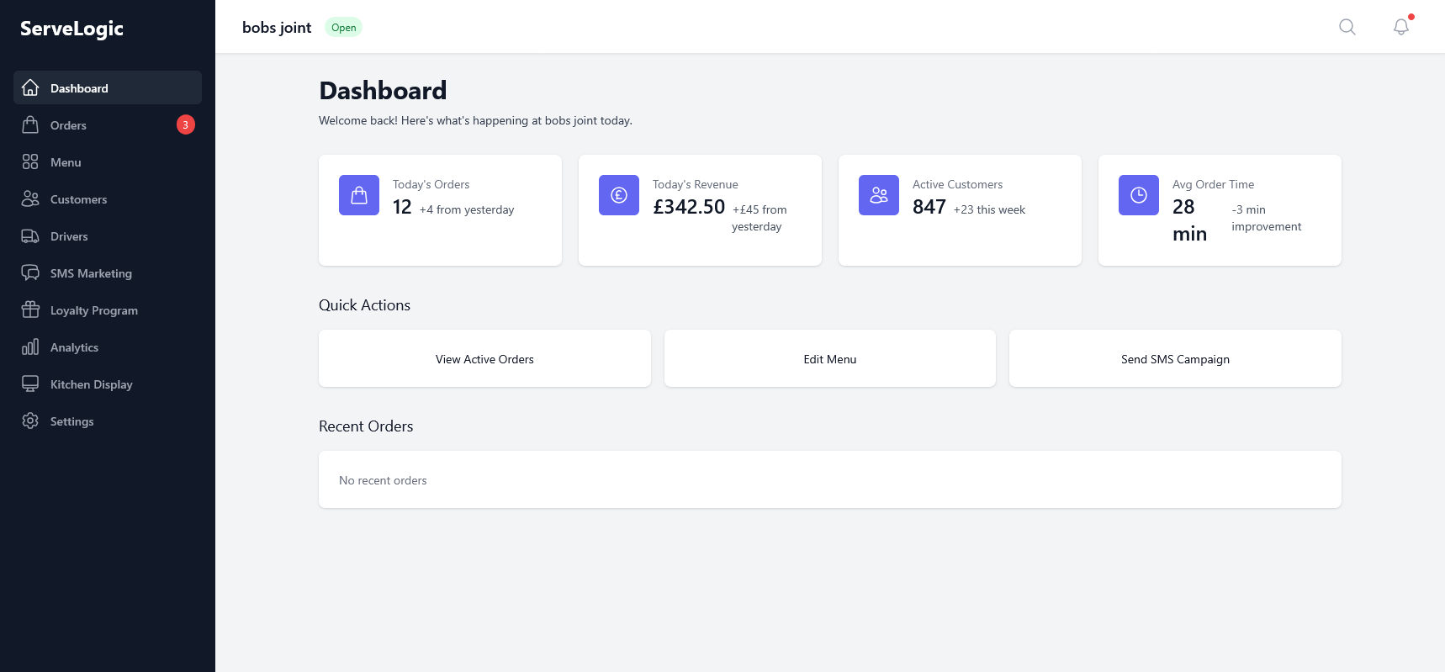The height and width of the screenshot is (672, 1445).
Task: Click the Kitchen Display monitor icon
Action: point(30,384)
